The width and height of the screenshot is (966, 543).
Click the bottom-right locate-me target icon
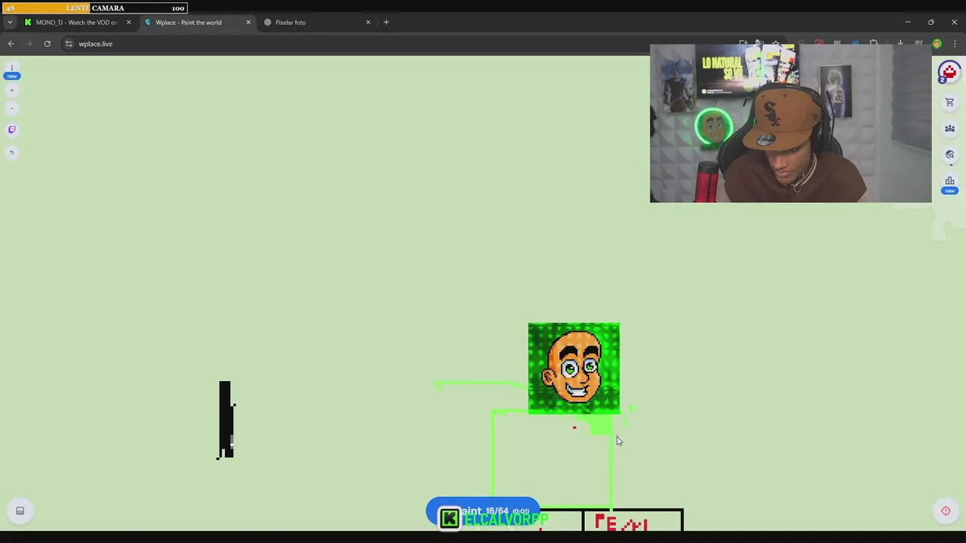tap(946, 511)
